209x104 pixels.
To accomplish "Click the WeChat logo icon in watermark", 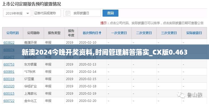I will tap(181, 95).
